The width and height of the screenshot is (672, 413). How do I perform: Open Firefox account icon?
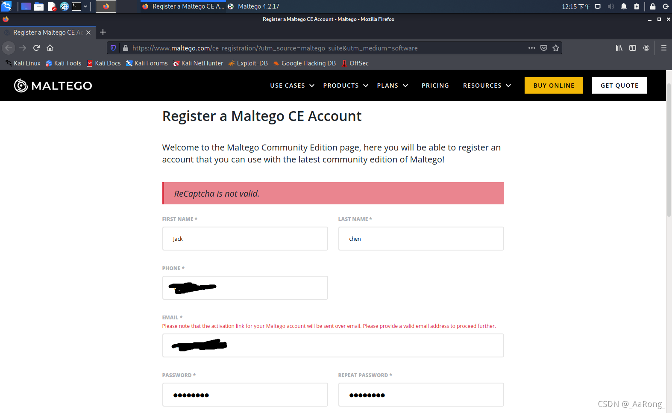pyautogui.click(x=646, y=48)
